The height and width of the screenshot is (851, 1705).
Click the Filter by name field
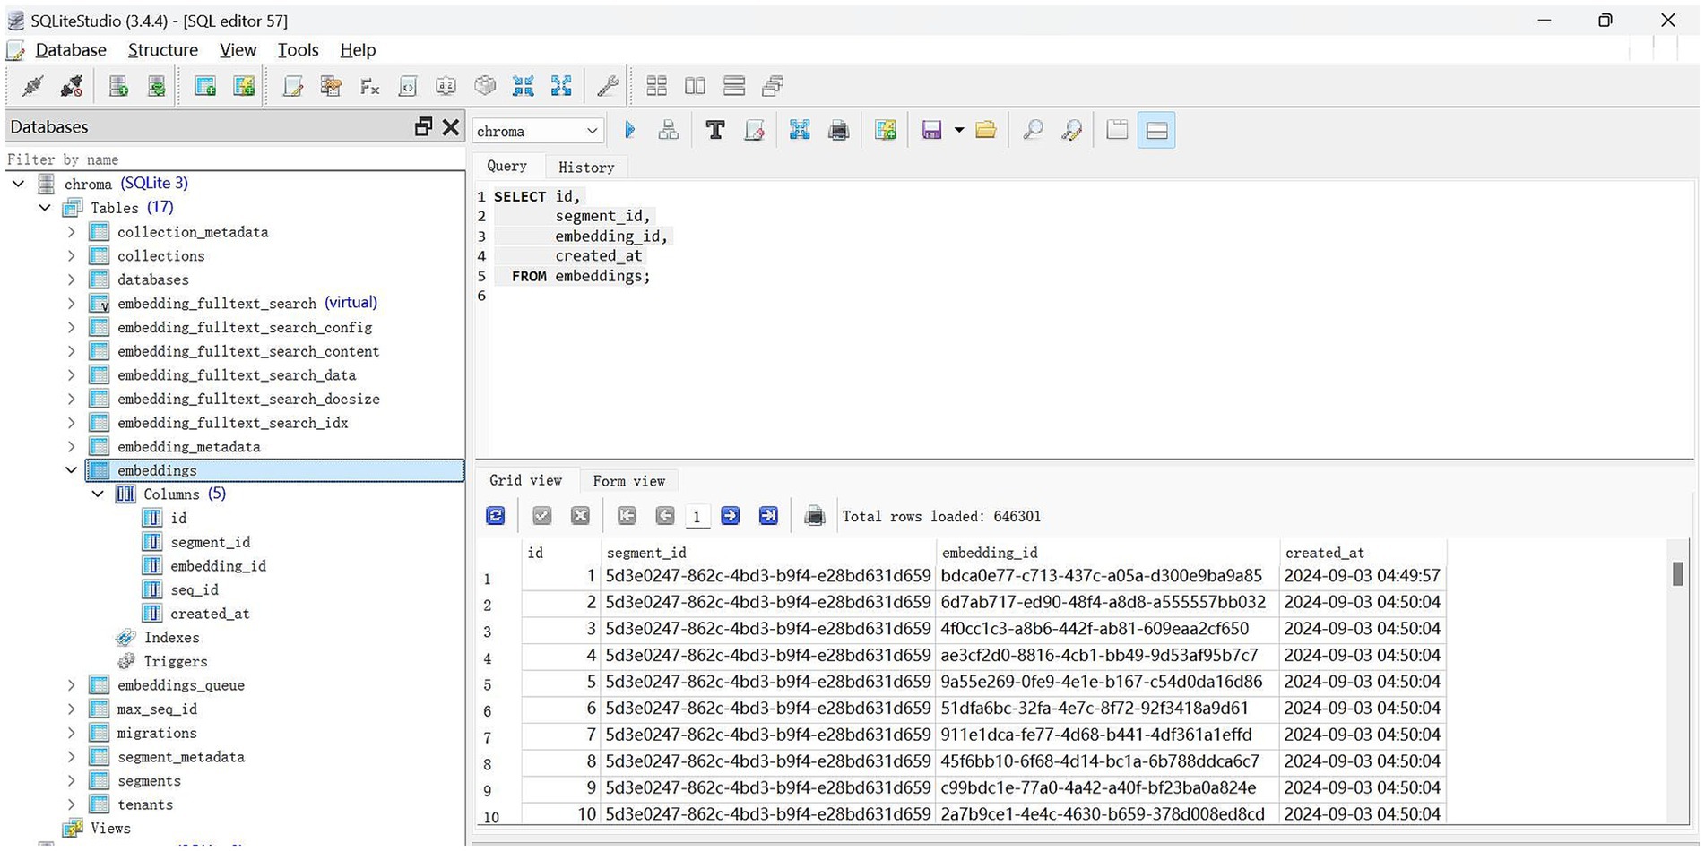pyautogui.click(x=235, y=159)
